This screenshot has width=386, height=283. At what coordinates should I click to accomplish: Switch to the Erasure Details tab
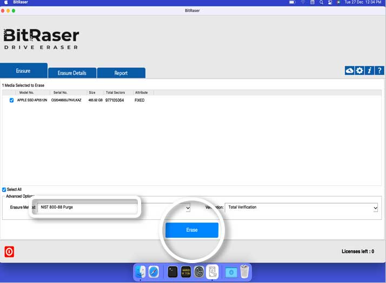tap(72, 73)
